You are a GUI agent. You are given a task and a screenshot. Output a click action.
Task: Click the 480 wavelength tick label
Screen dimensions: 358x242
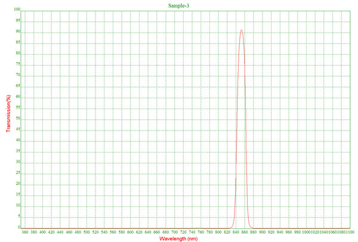coord(78,232)
